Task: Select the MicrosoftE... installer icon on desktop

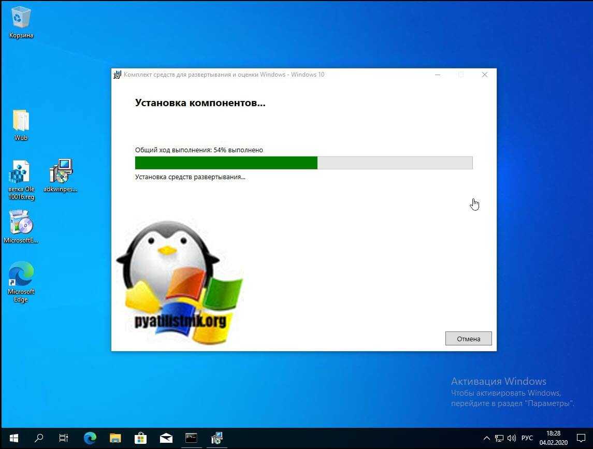Action: coord(21,227)
